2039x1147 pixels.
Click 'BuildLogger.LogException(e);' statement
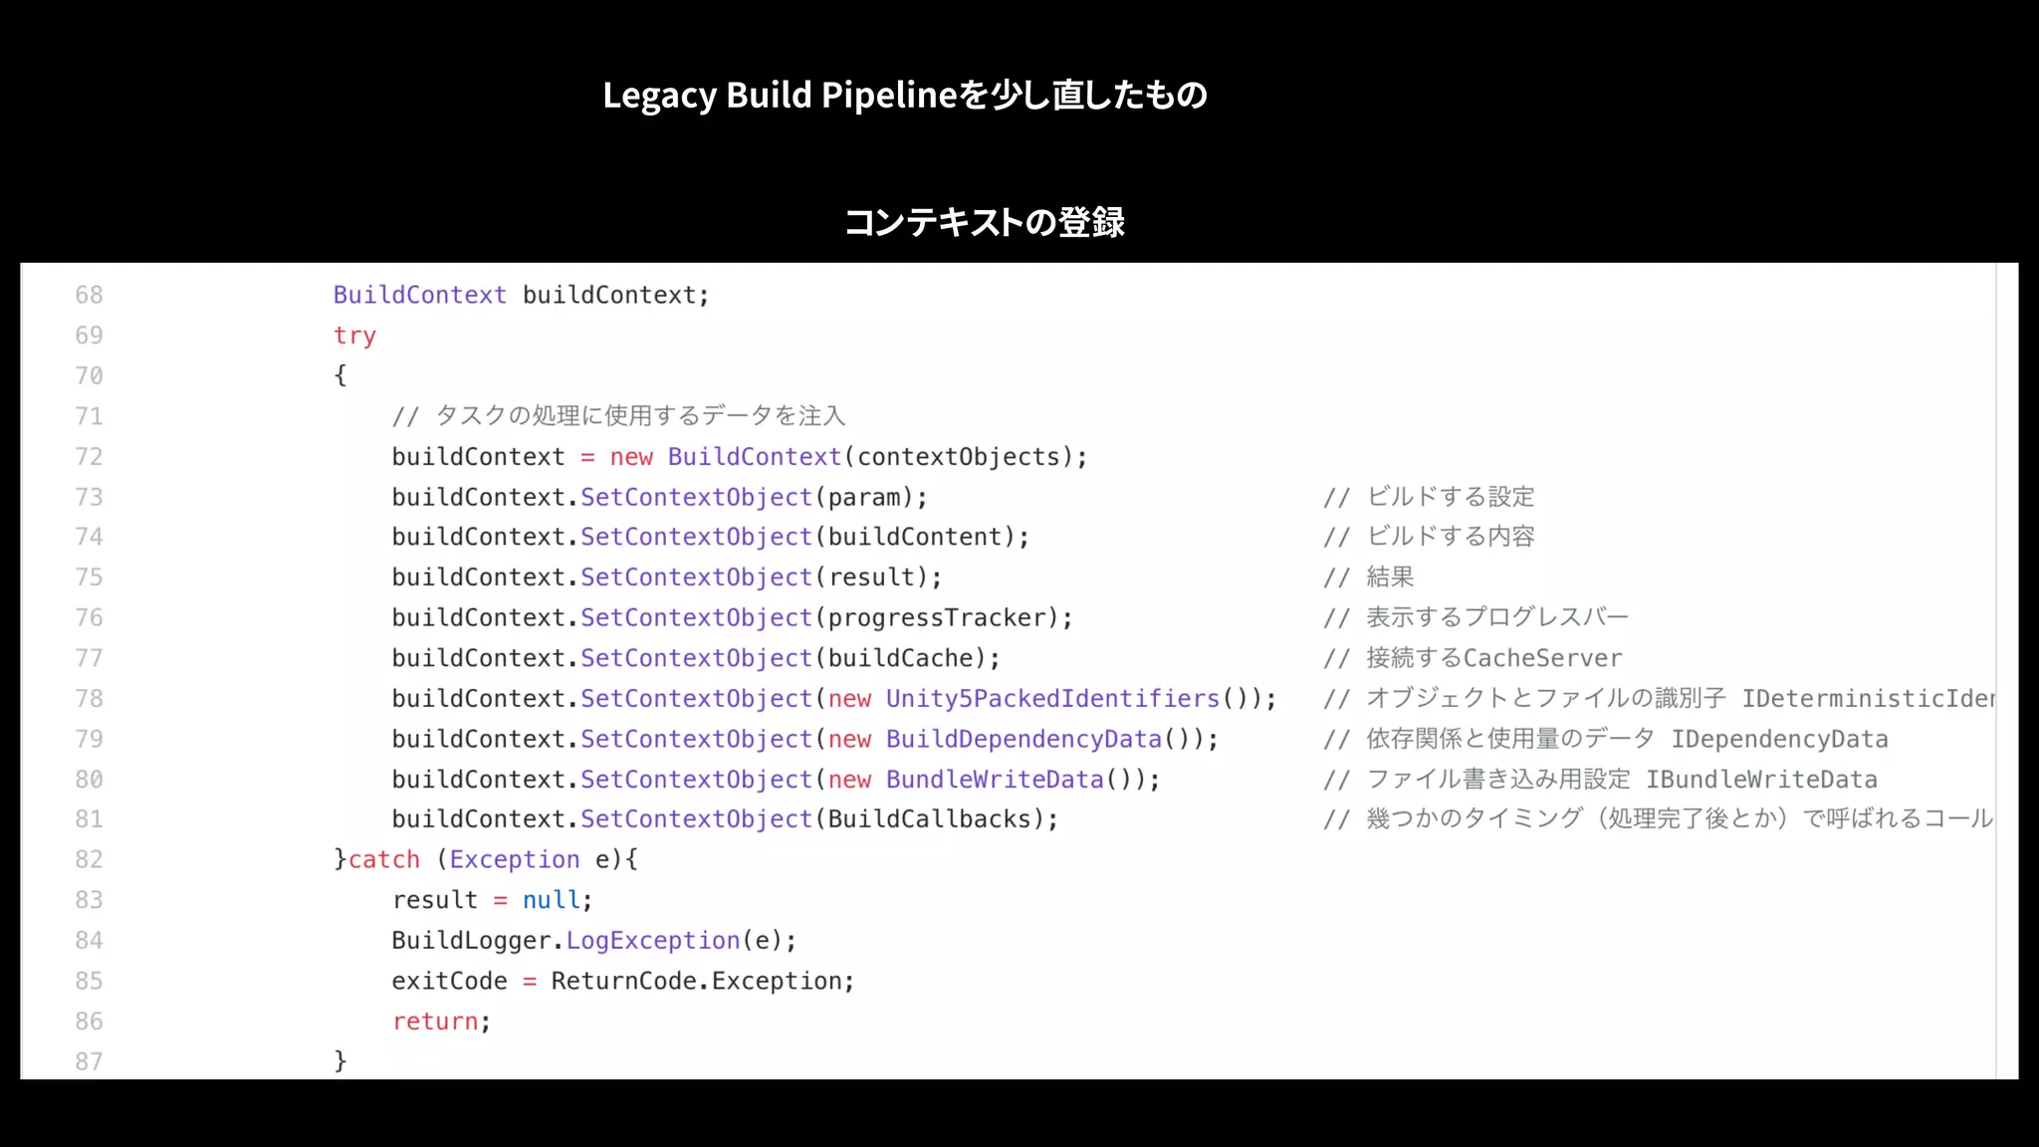click(594, 940)
